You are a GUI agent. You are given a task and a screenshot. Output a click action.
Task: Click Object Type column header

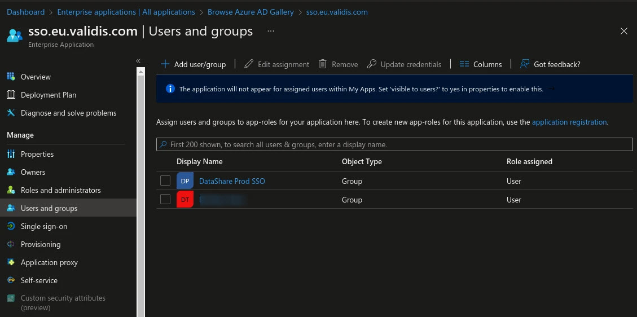[362, 161]
